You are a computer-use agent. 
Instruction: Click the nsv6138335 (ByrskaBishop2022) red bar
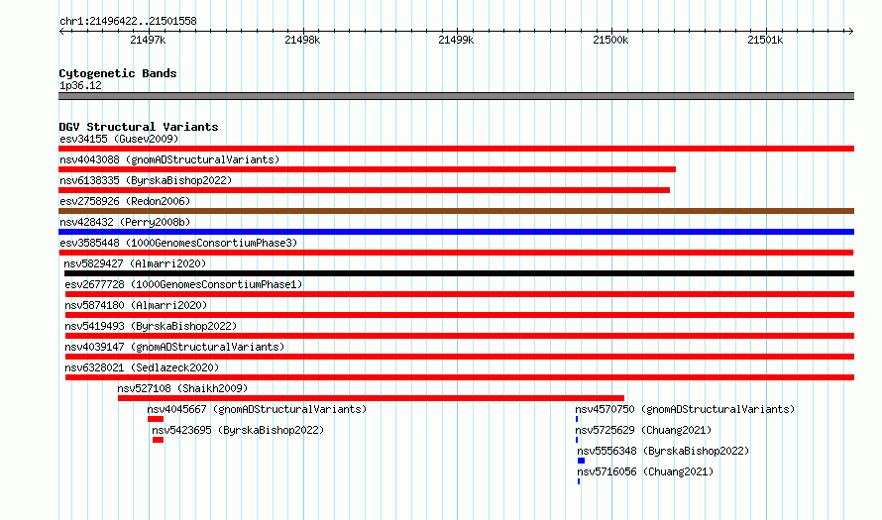tap(364, 190)
